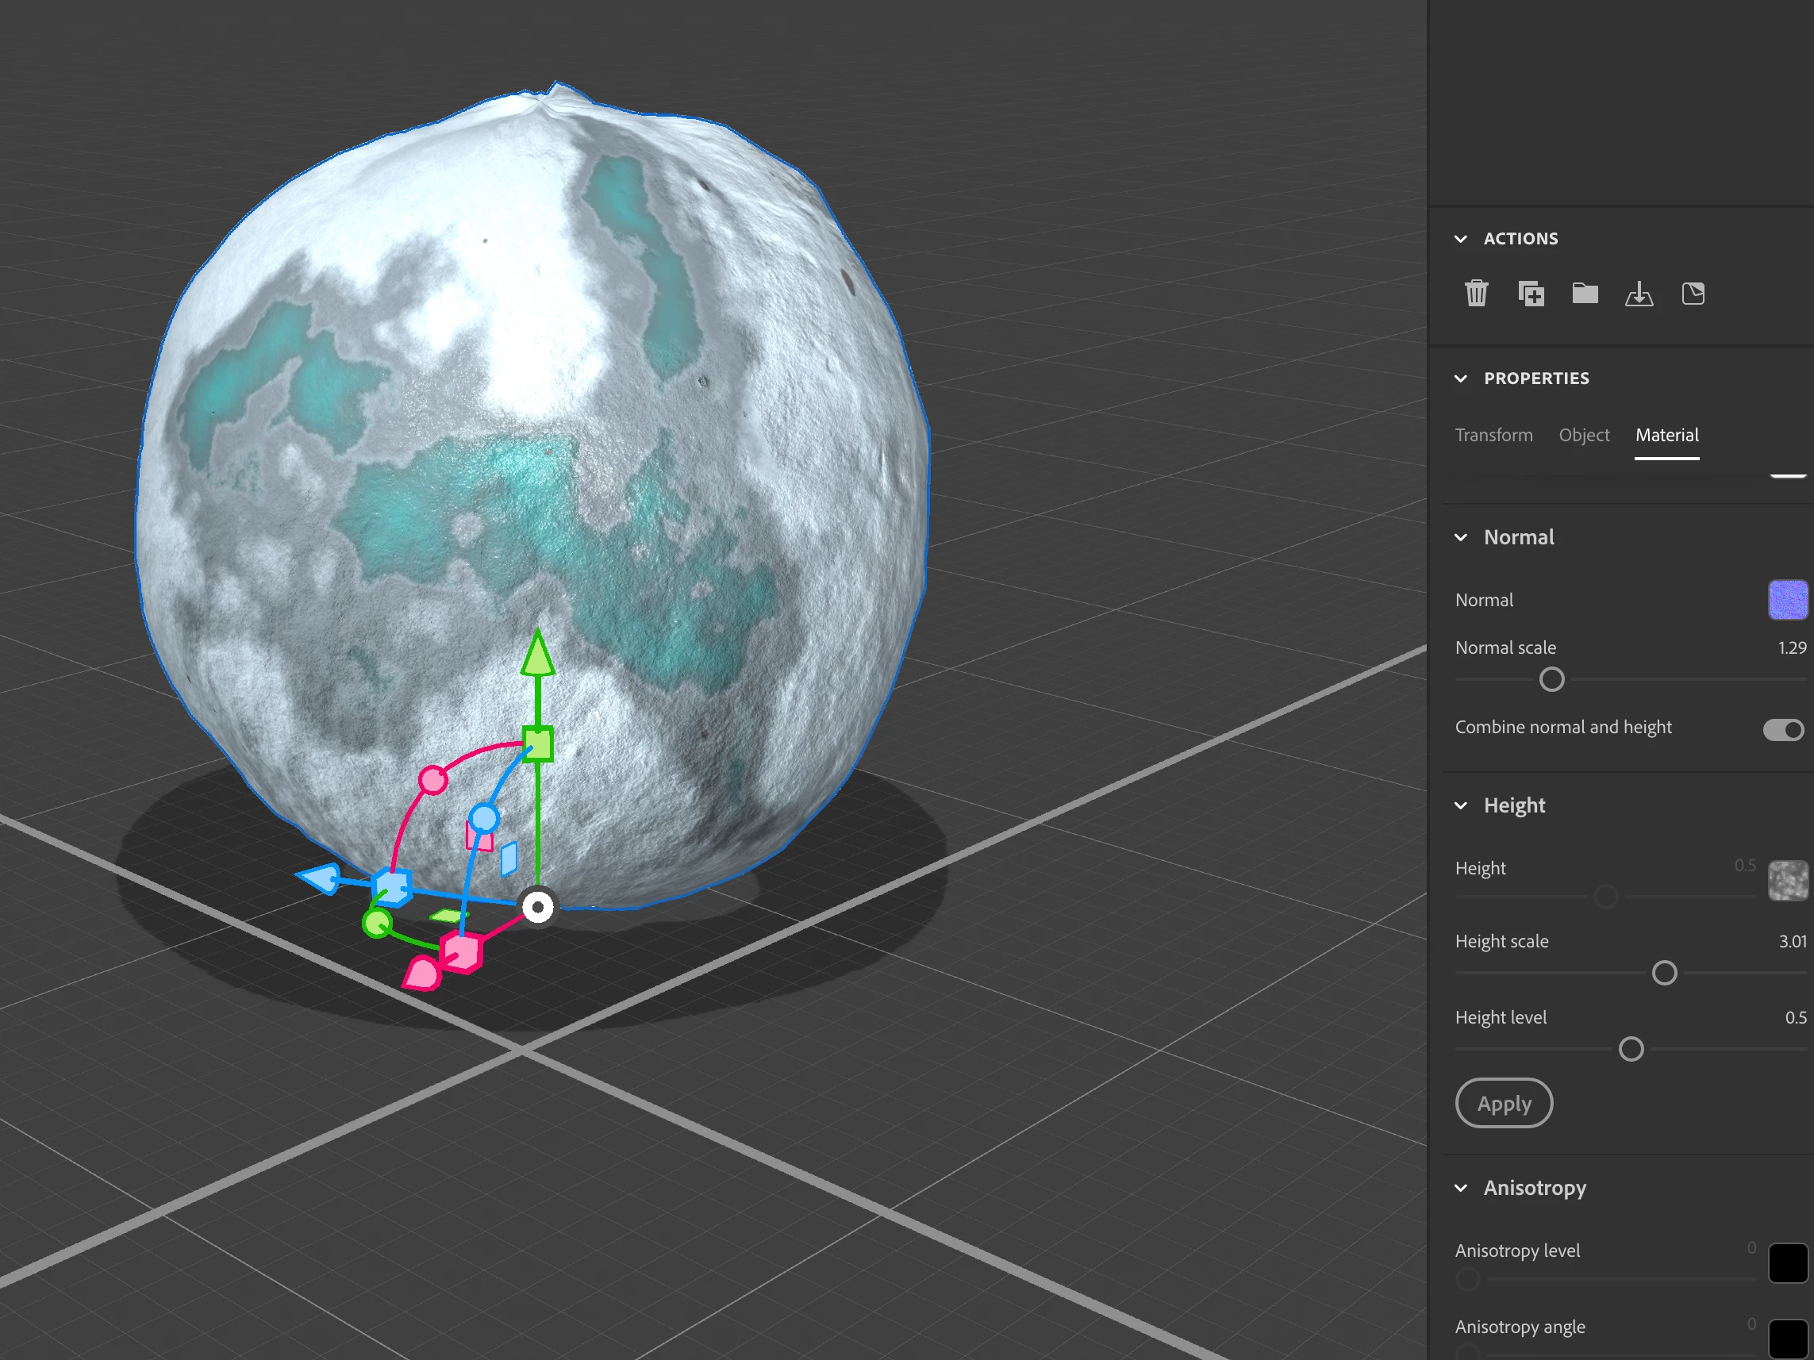The width and height of the screenshot is (1814, 1360).
Task: Click the Group folder action icon
Action: tap(1585, 293)
